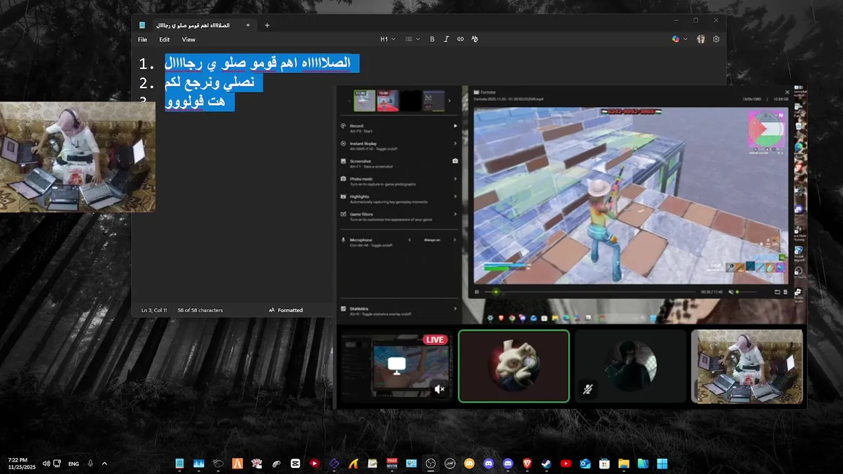Insert a link using Notepad's link icon
Screen dimensions: 843x474
(460, 39)
